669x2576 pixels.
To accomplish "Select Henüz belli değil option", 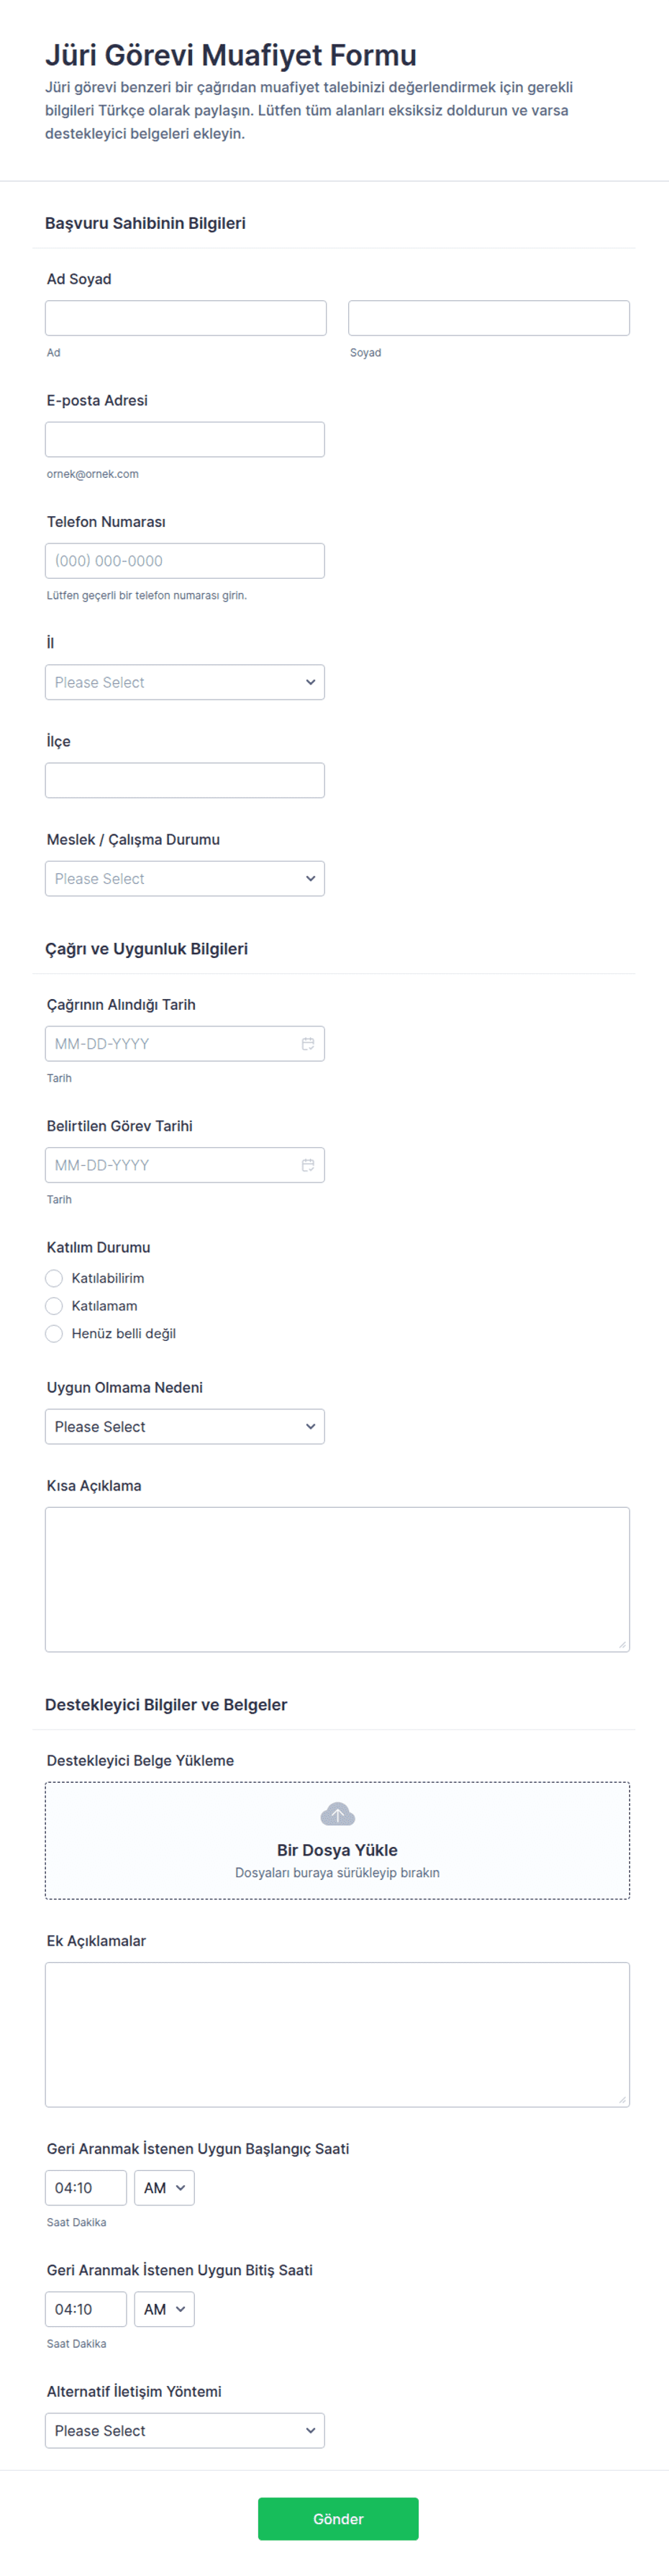I will coord(54,1333).
